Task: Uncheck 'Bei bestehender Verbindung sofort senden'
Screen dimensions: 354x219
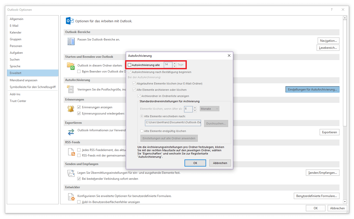Action: pyautogui.click(x=79, y=179)
